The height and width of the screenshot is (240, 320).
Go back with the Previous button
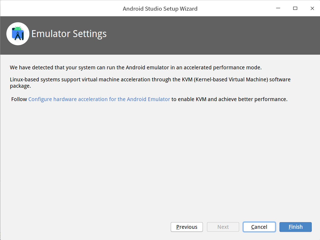(187, 227)
